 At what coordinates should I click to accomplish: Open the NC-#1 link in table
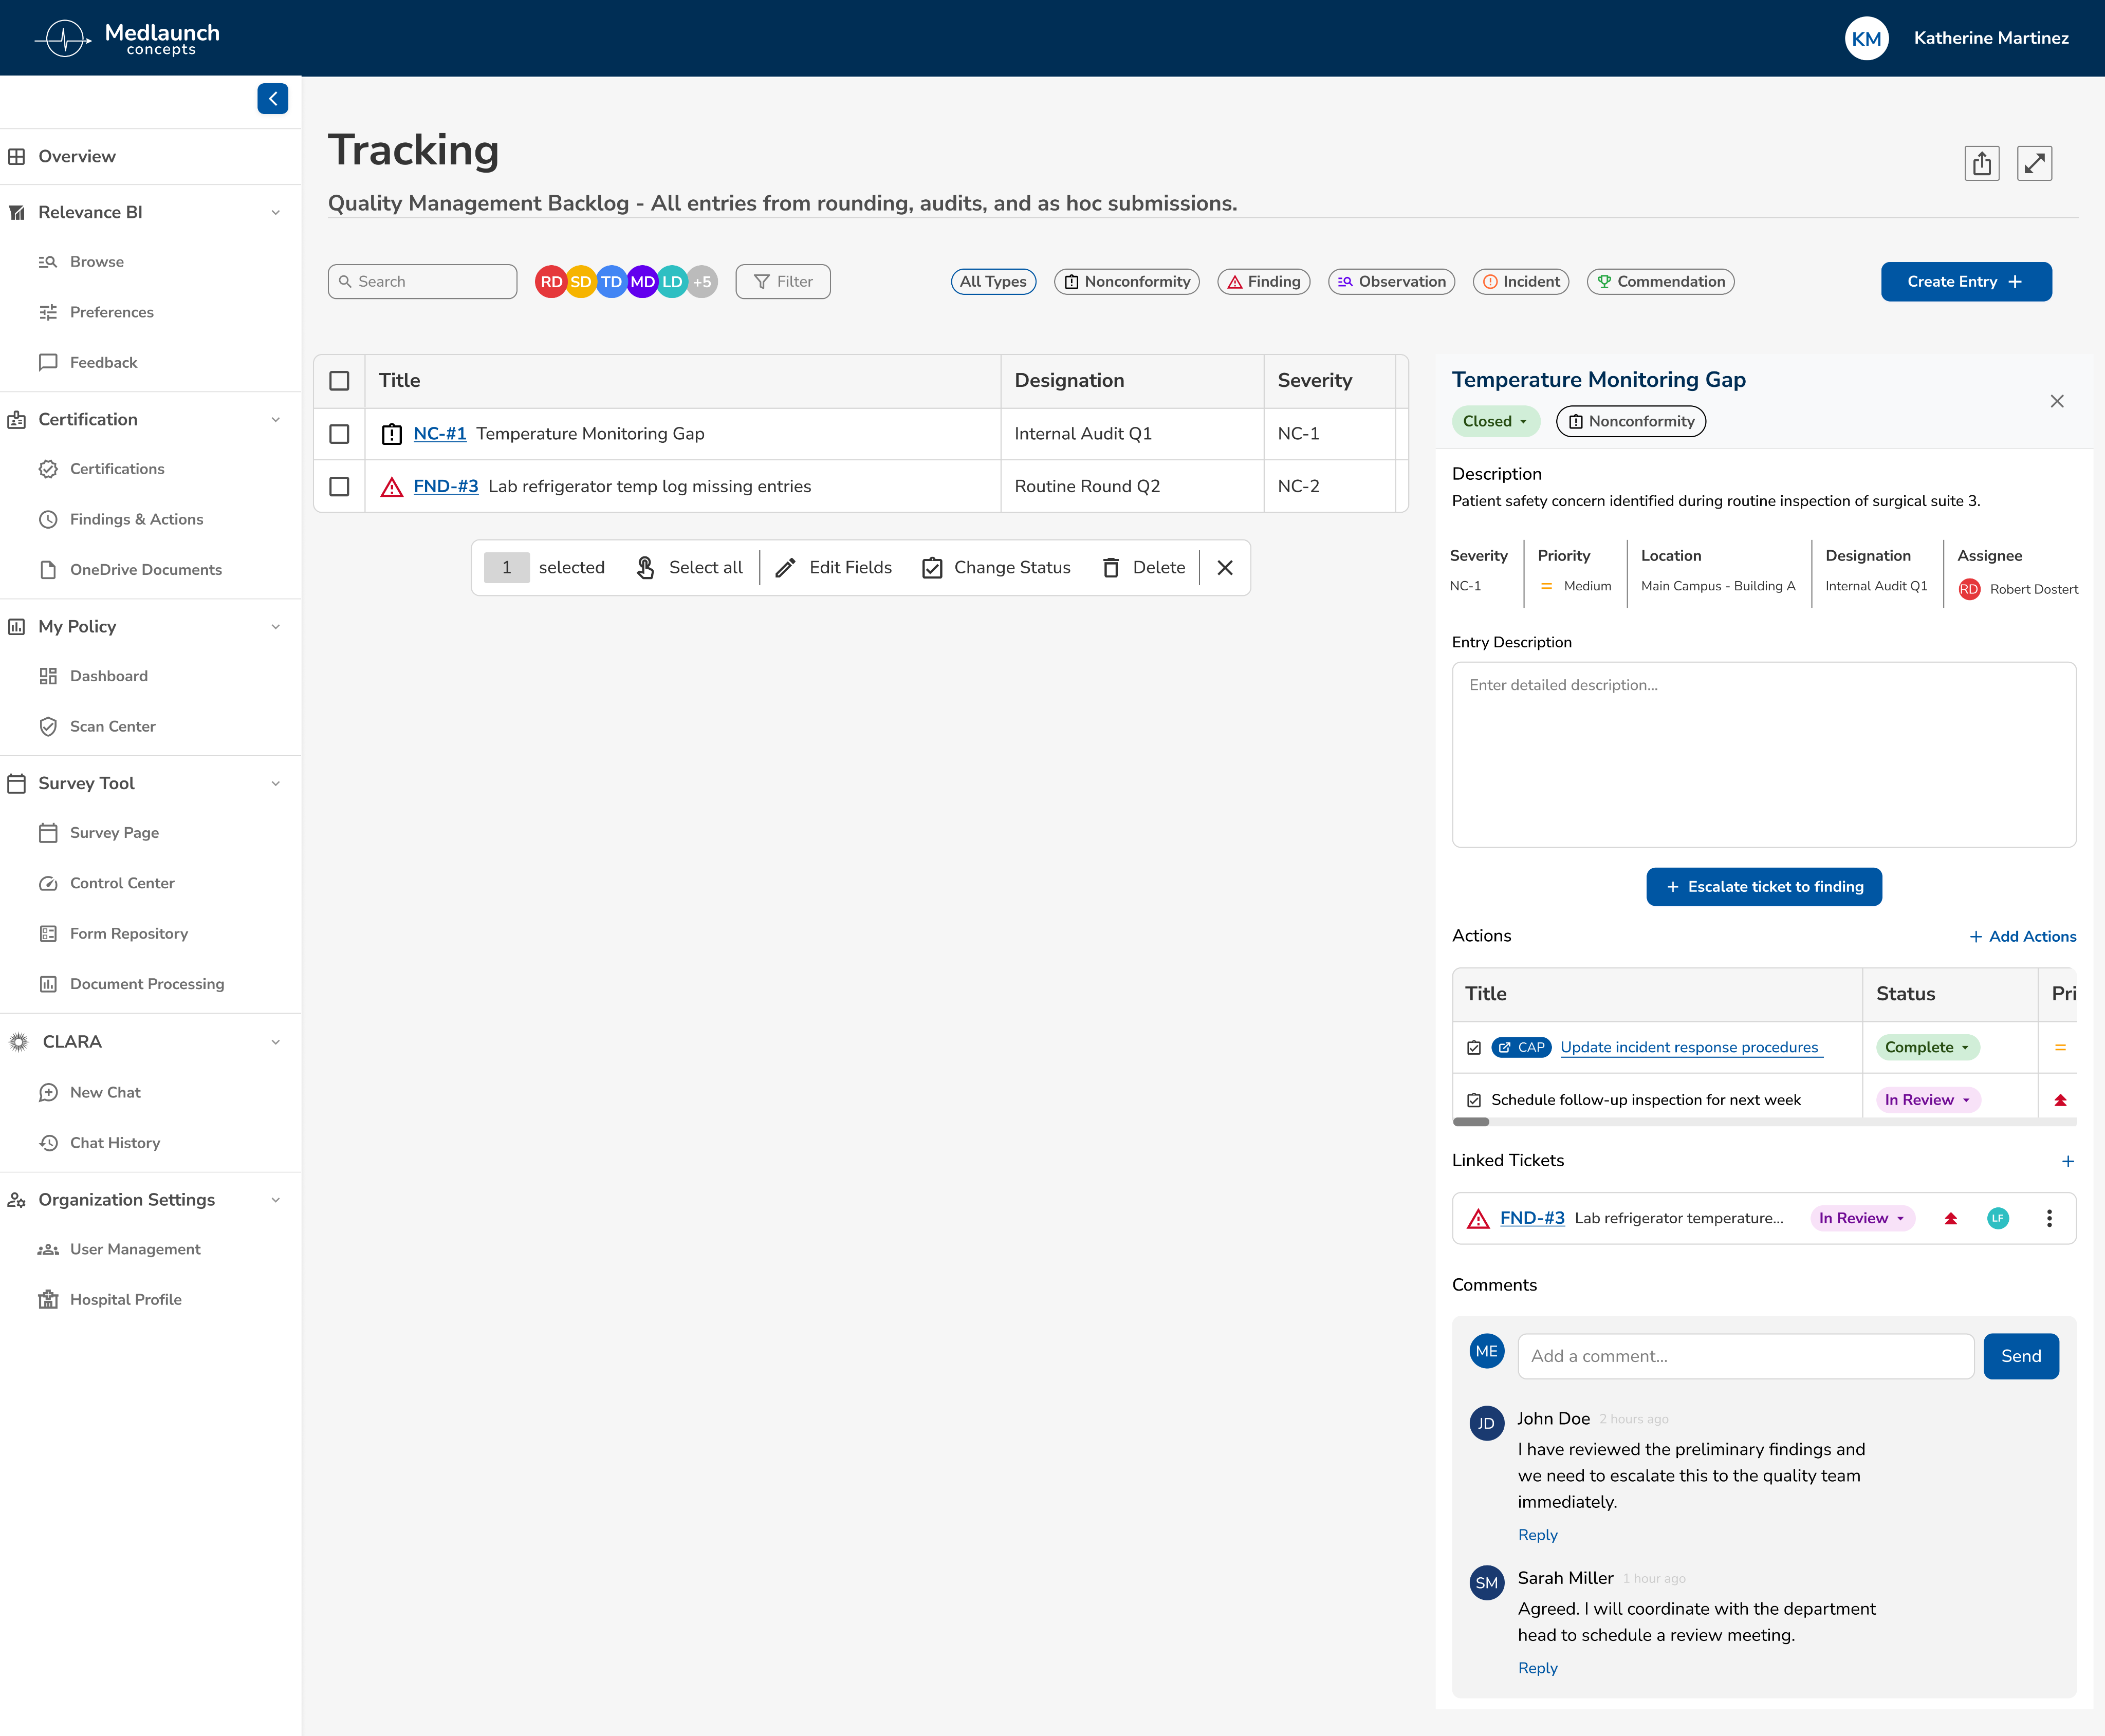440,434
